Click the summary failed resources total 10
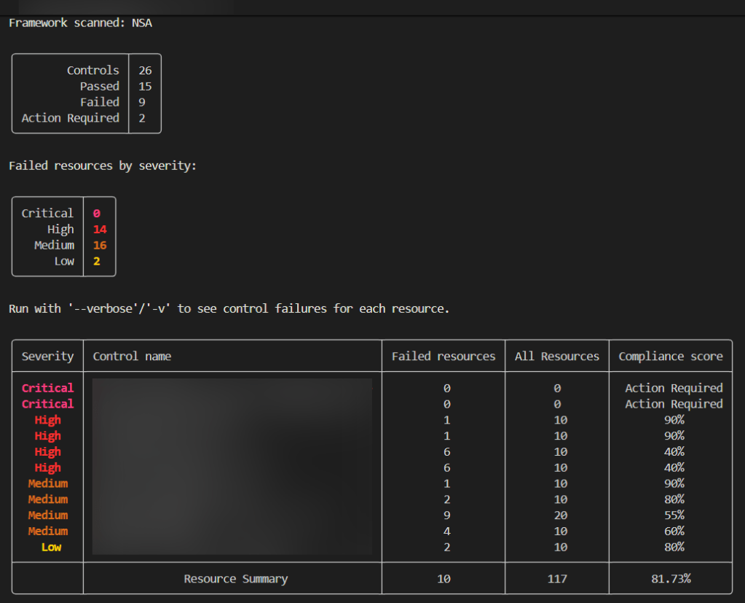 click(x=444, y=579)
